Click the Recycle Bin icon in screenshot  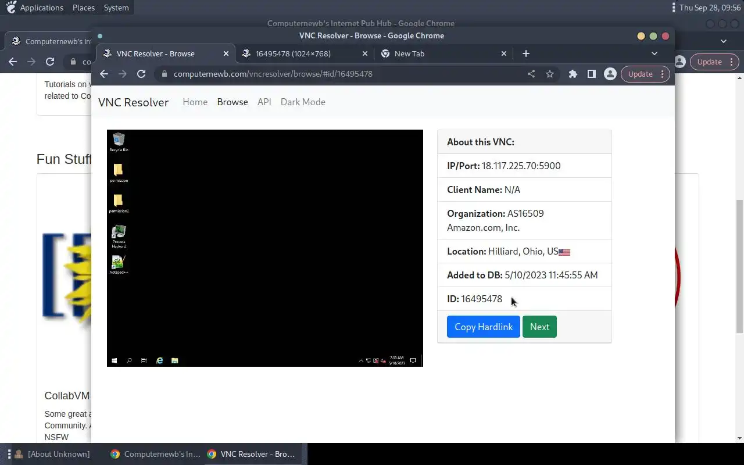coord(119,142)
